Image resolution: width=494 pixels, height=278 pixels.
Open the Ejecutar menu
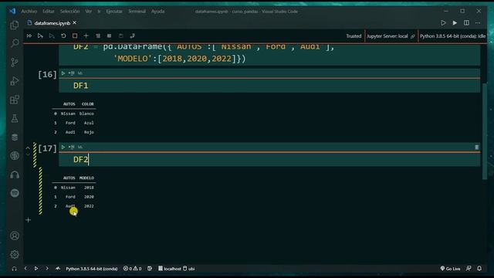tap(114, 12)
